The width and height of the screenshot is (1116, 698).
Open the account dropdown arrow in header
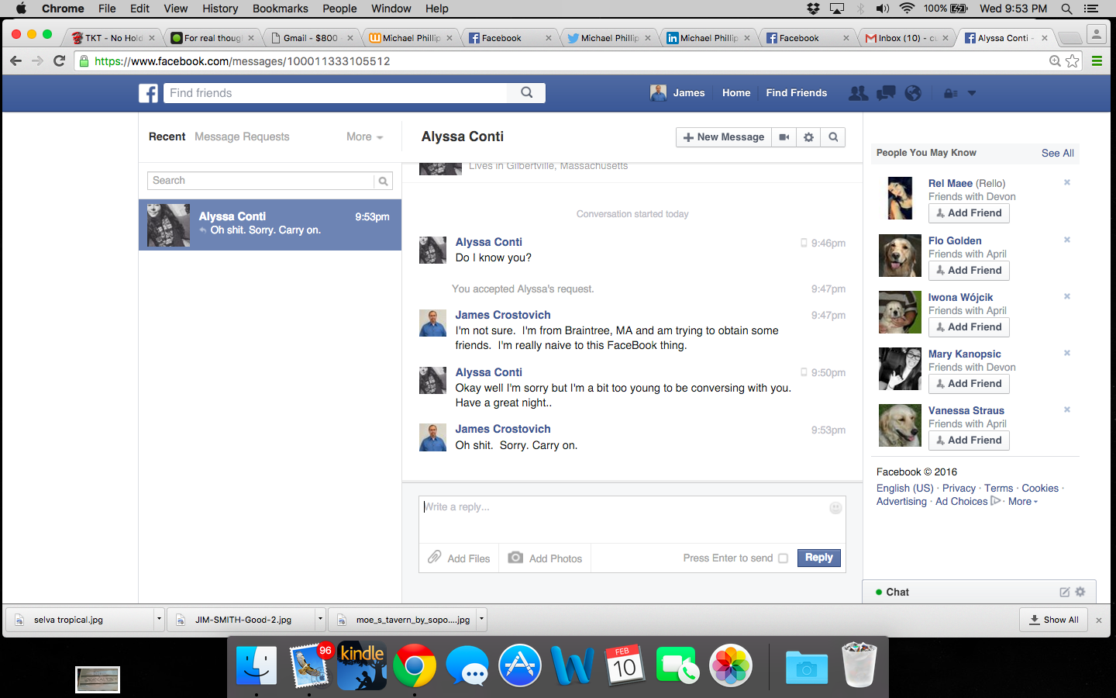972,93
